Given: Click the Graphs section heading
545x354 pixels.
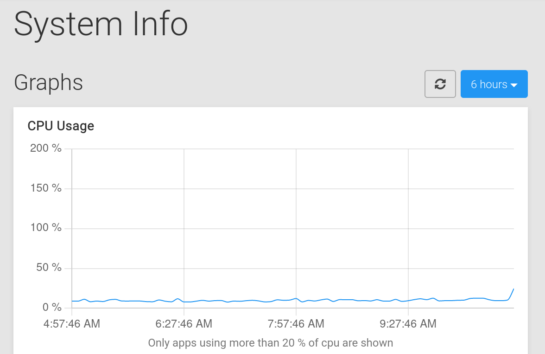Looking at the screenshot, I should tap(49, 83).
